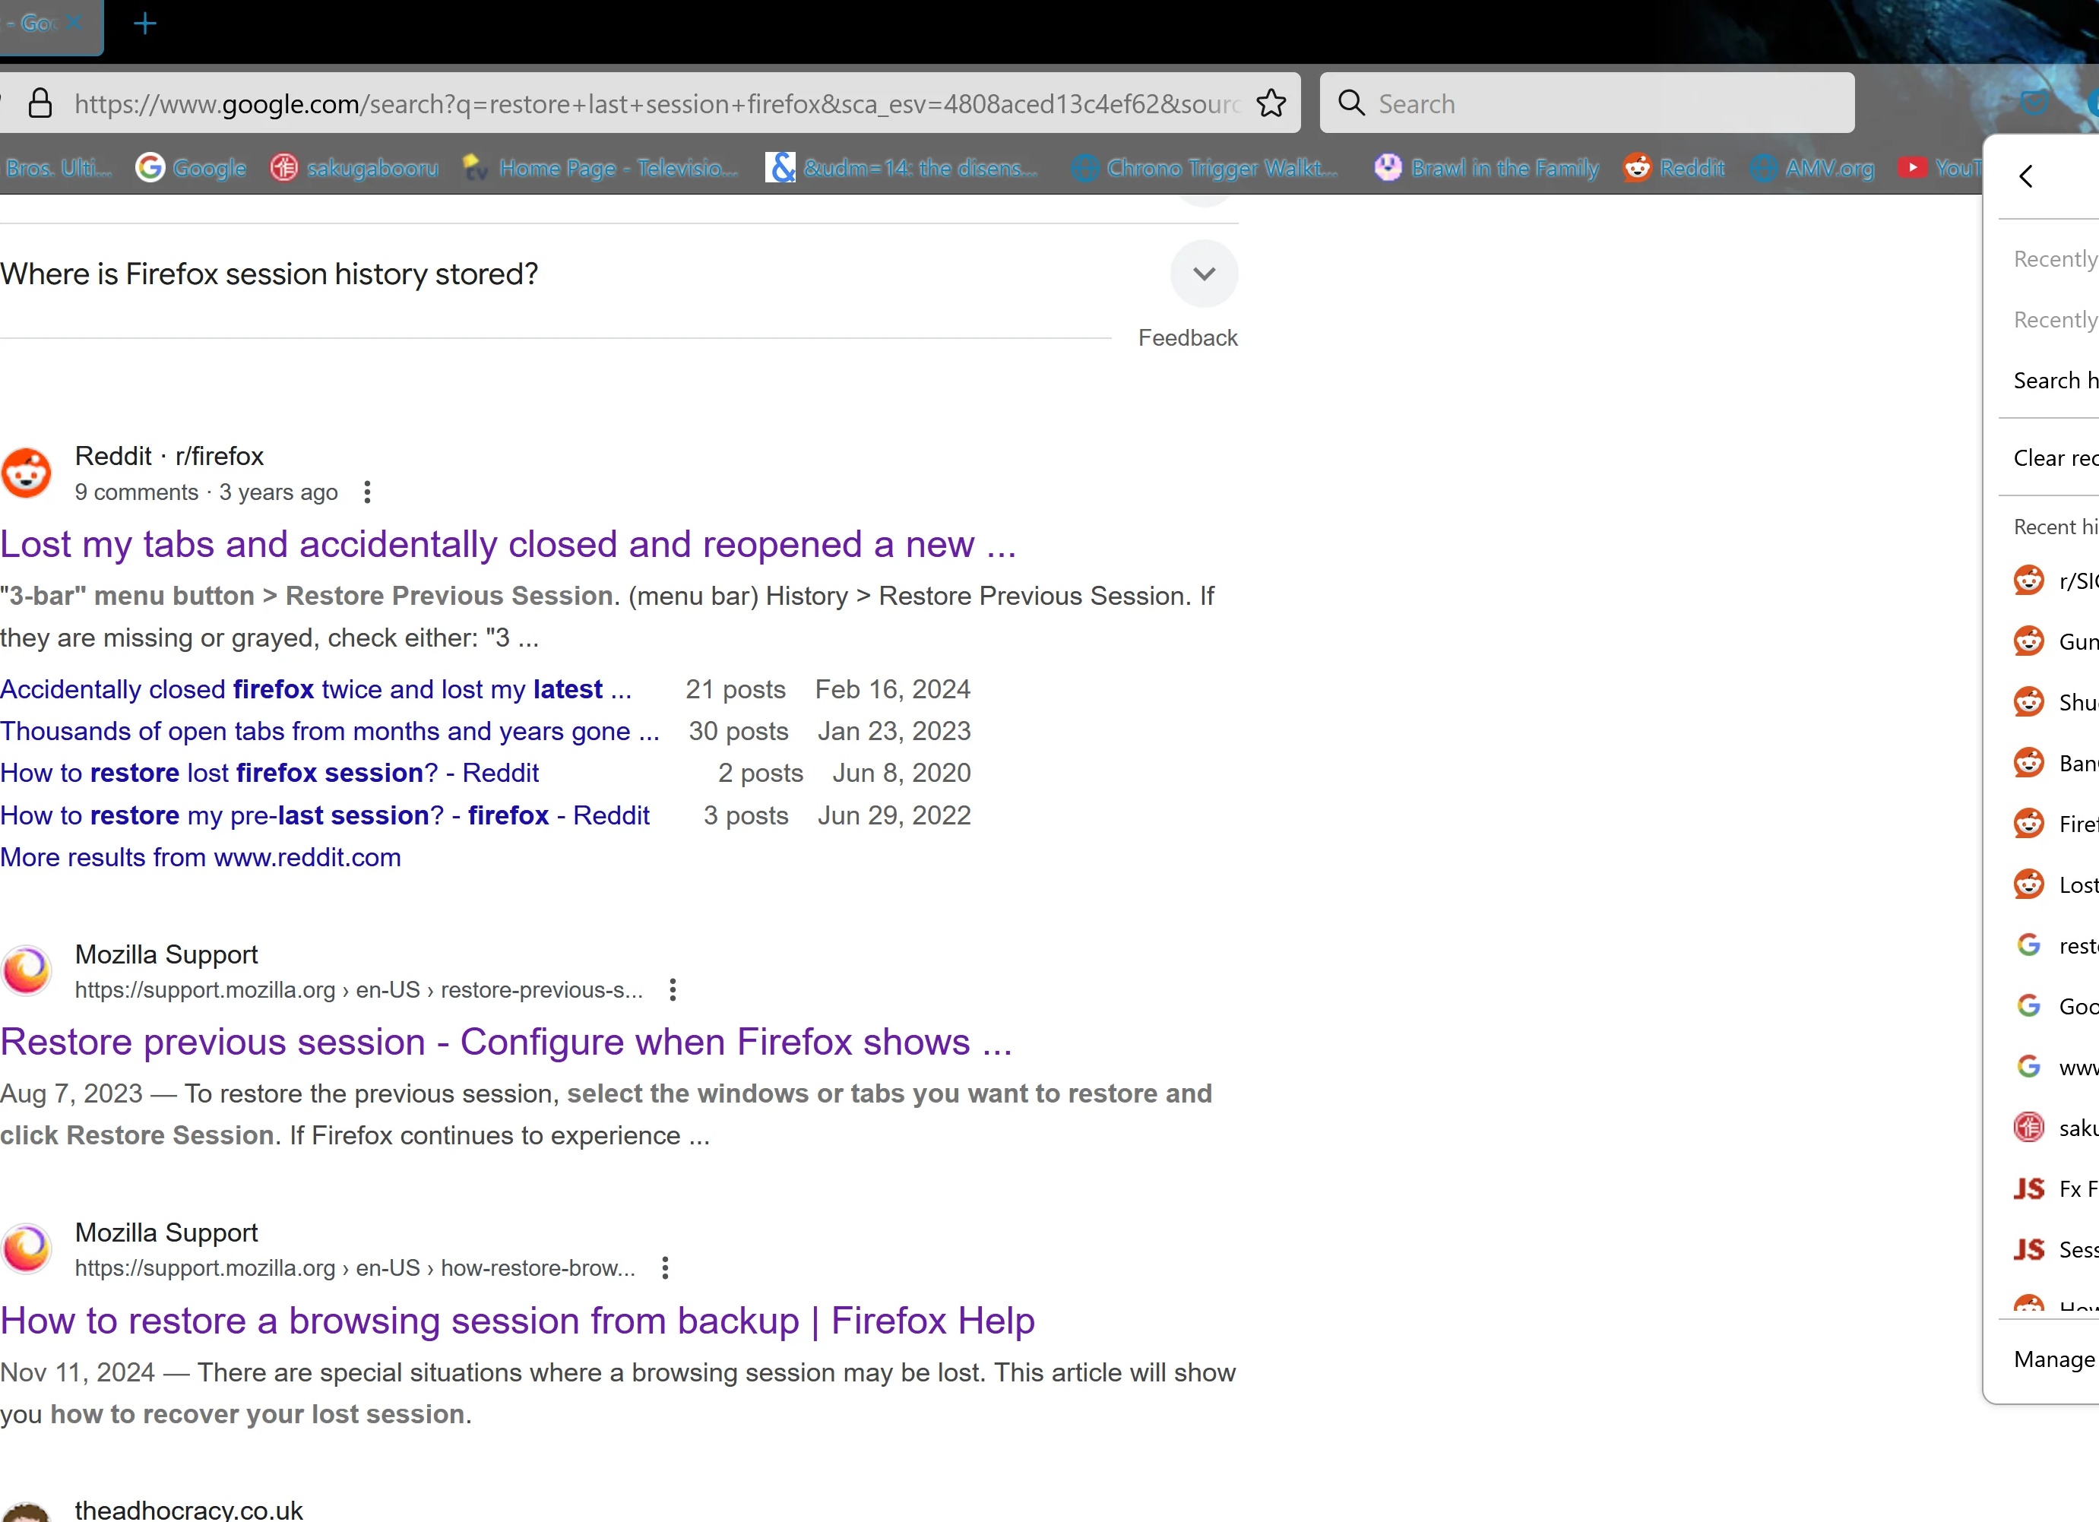Open the sakugabooru bookmark
This screenshot has width=2099, height=1522.
[354, 167]
